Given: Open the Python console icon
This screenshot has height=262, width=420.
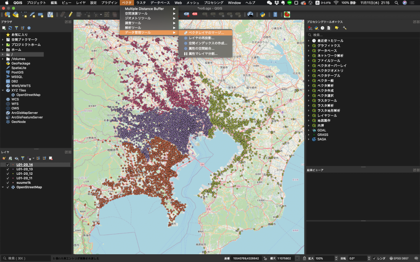Looking at the screenshot, I should (263, 14).
